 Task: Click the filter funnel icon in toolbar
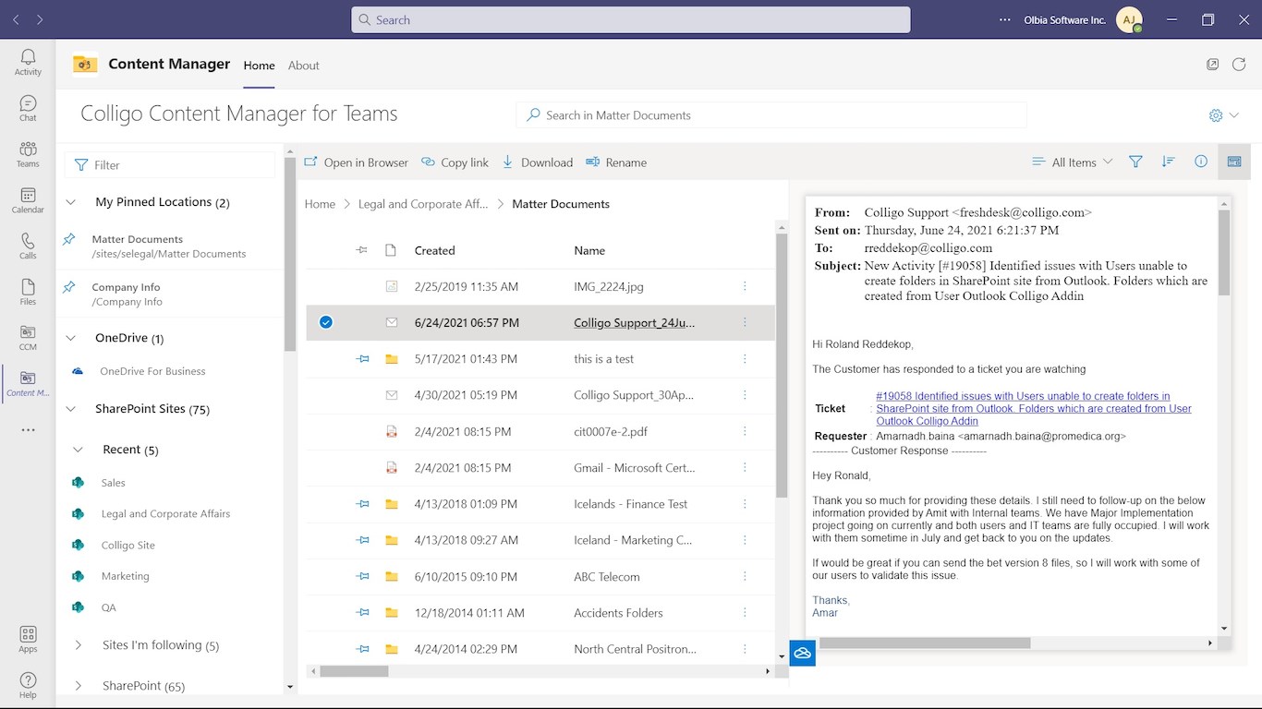[1135, 162]
